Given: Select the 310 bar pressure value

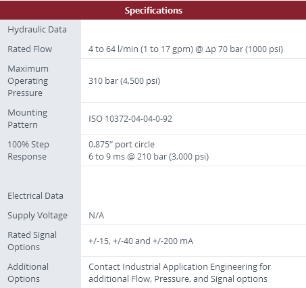Looking at the screenshot, I should (124, 81).
